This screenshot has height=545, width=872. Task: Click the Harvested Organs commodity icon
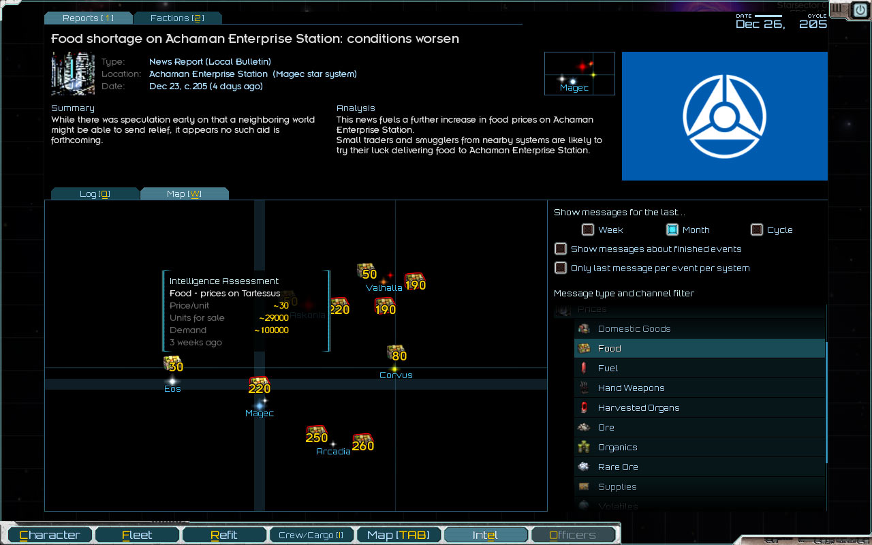tap(584, 407)
